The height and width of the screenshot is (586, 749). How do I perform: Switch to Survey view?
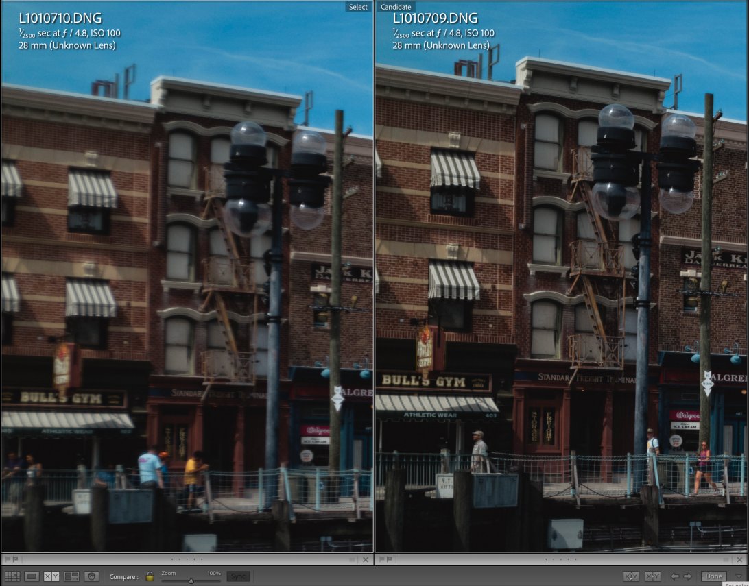(71, 576)
